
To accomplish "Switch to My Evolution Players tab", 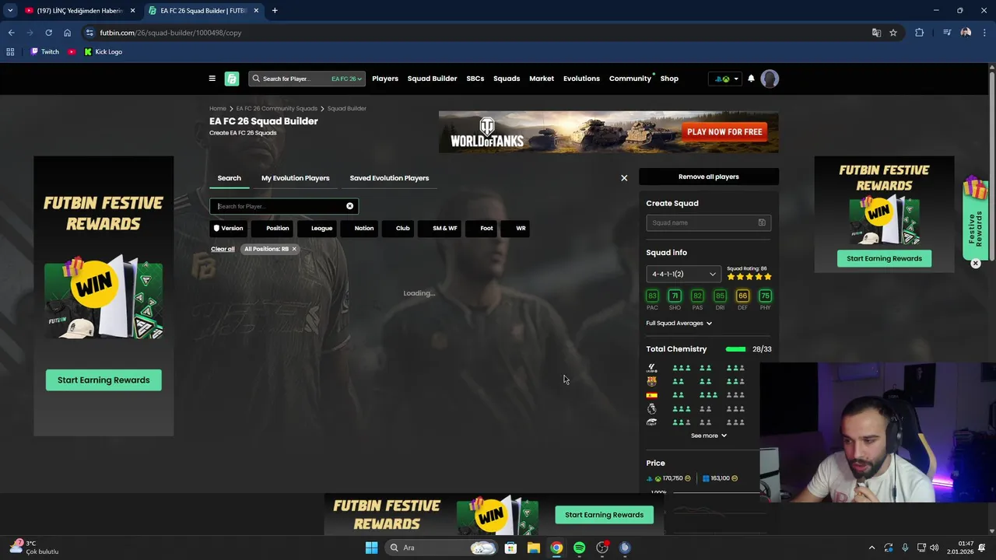I will pyautogui.click(x=295, y=178).
